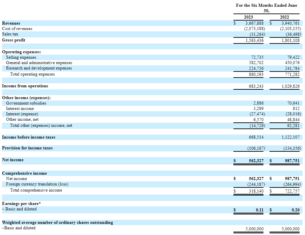Click the 2023 column header
305x235 pixels.
point(248,17)
